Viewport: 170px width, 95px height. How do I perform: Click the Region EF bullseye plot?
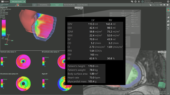coord(65,84)
